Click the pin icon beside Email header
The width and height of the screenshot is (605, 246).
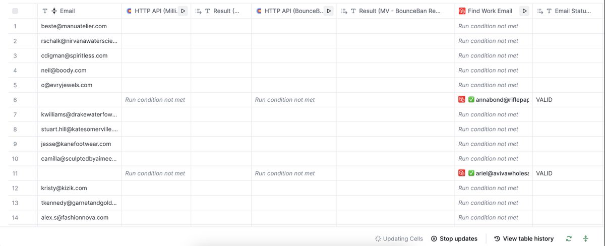pos(54,11)
